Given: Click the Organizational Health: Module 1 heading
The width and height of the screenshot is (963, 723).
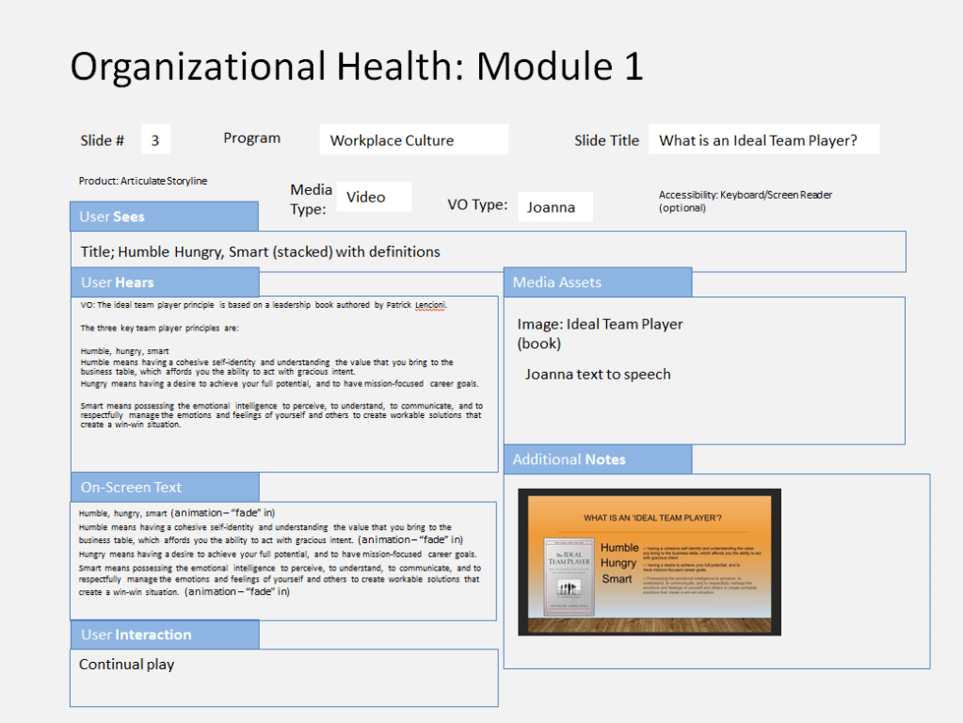Looking at the screenshot, I should click(x=357, y=67).
